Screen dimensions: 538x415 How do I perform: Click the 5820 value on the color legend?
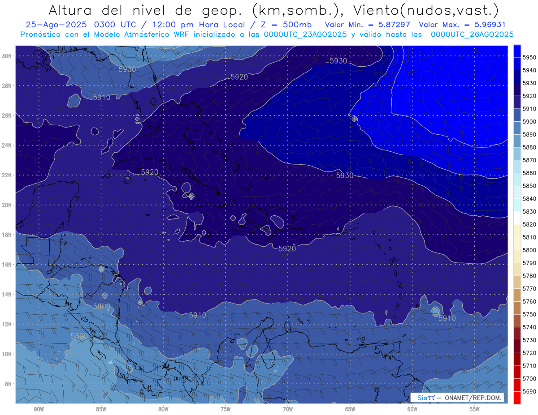click(529, 224)
